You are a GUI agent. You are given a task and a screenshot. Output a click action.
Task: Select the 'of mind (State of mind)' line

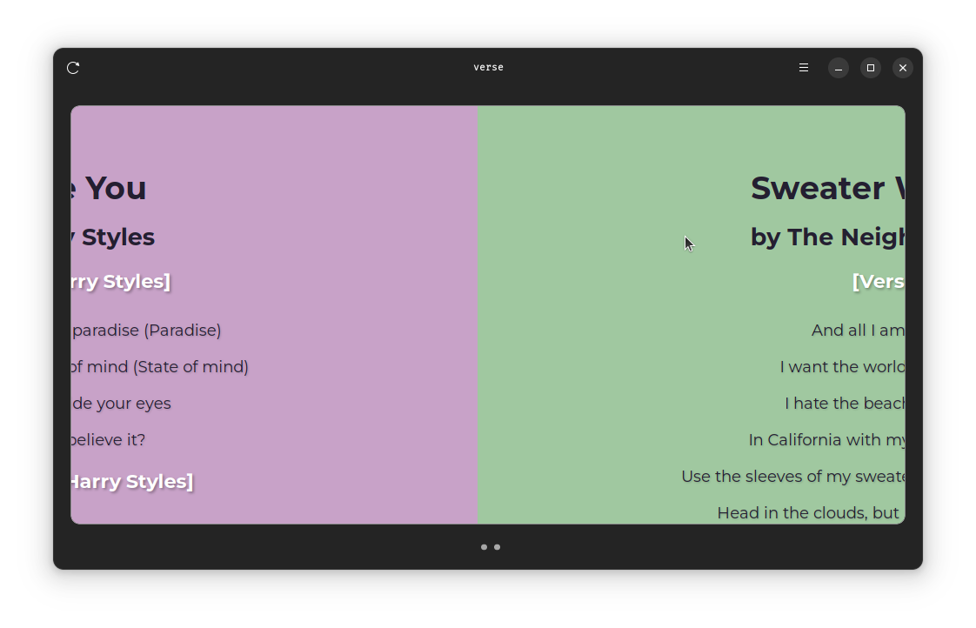pos(160,366)
